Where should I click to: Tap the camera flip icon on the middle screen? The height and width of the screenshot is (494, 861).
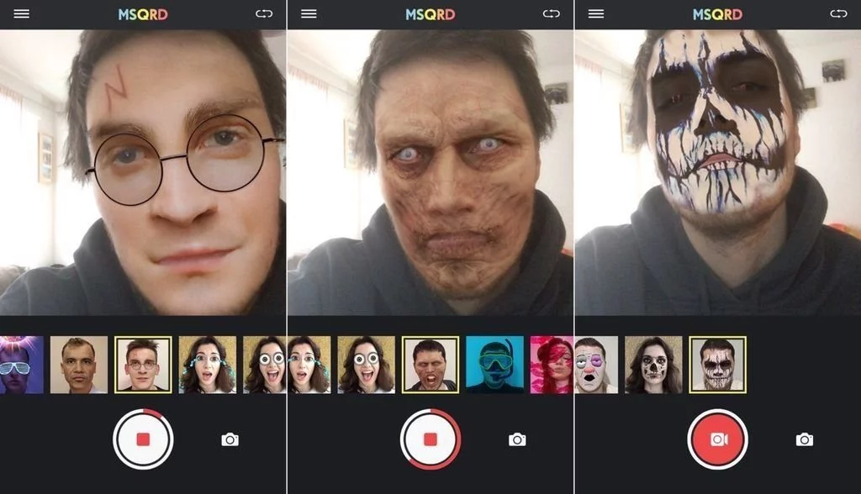coord(552,13)
